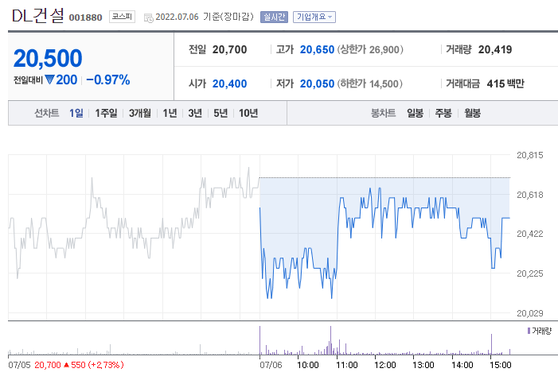Click the 20,422 y-axis label
This screenshot has height=380, width=558.
click(x=530, y=234)
